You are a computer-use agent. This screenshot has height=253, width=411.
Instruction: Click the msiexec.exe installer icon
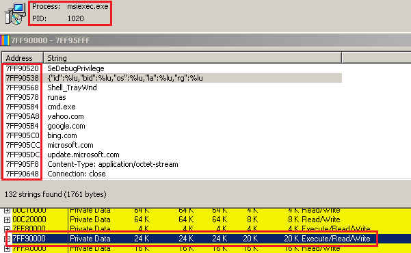pos(15,14)
